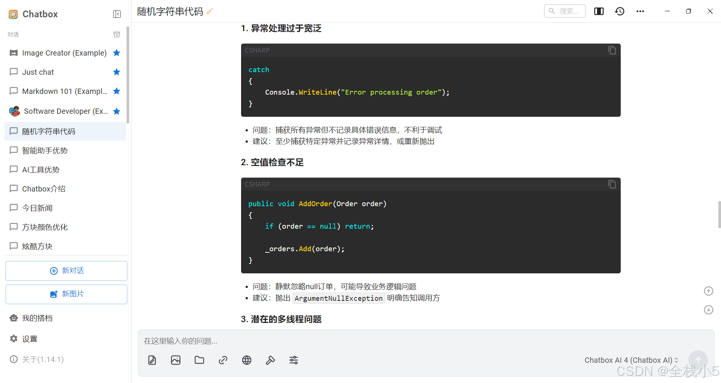Open 设置 settings

tap(65, 339)
